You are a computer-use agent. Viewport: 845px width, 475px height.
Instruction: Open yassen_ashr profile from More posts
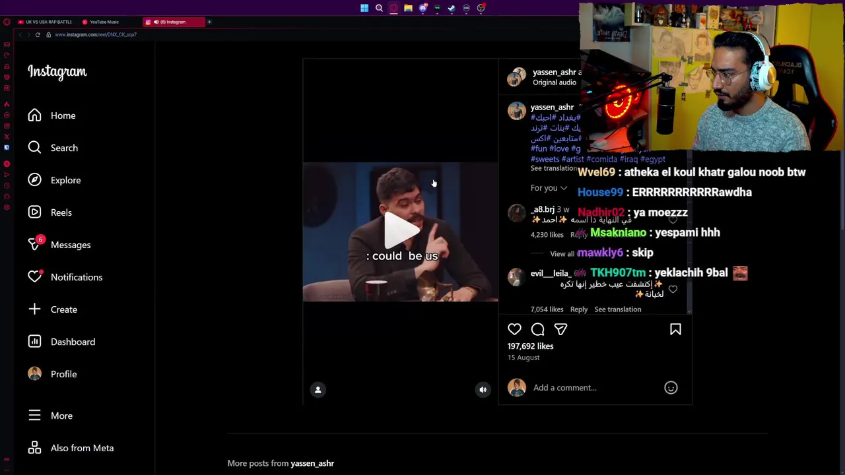click(312, 463)
